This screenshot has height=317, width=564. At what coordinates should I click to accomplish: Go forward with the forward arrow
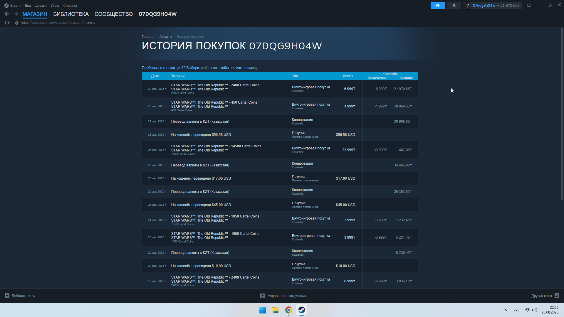(16, 14)
